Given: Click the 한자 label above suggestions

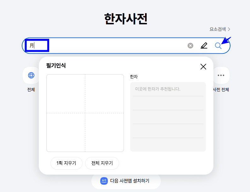Looking at the screenshot, I should pyautogui.click(x=134, y=77).
